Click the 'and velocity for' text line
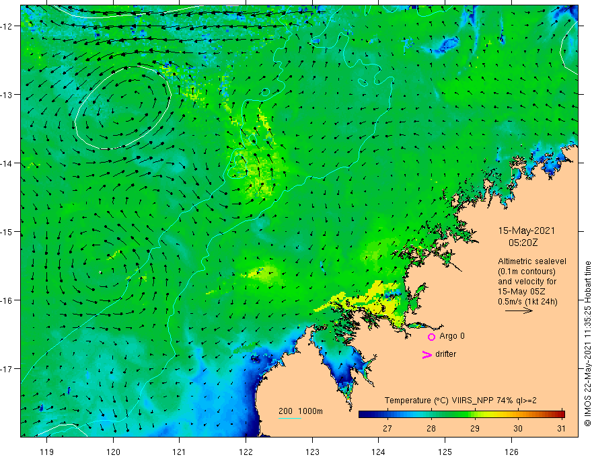The width and height of the screenshot is (592, 457). [x=527, y=282]
